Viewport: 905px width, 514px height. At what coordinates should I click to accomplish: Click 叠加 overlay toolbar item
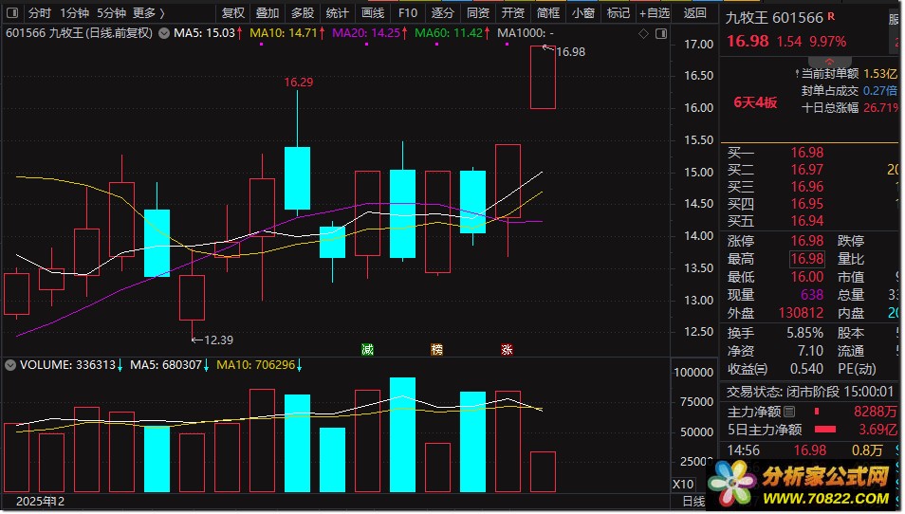(x=268, y=12)
